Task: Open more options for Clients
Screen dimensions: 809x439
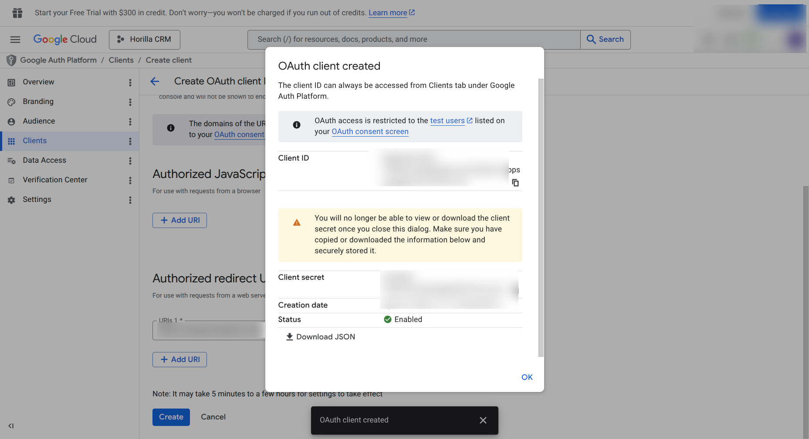Action: [x=130, y=141]
